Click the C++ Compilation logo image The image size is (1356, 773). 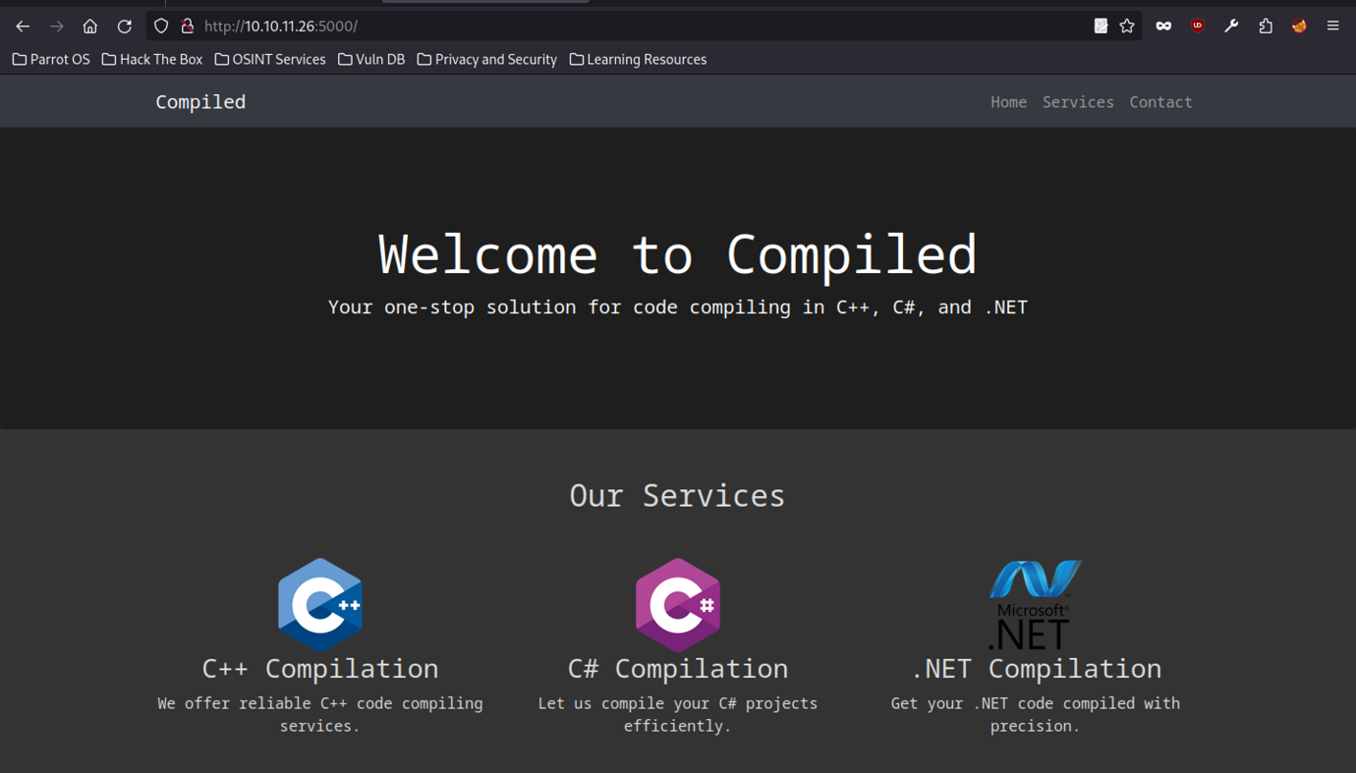click(320, 605)
